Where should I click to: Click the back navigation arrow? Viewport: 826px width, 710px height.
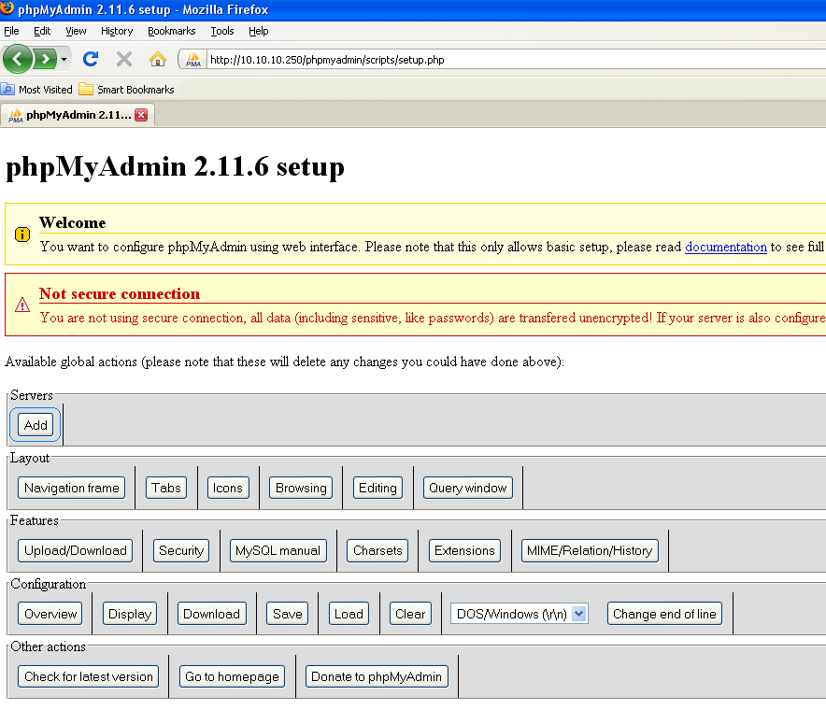point(18,58)
